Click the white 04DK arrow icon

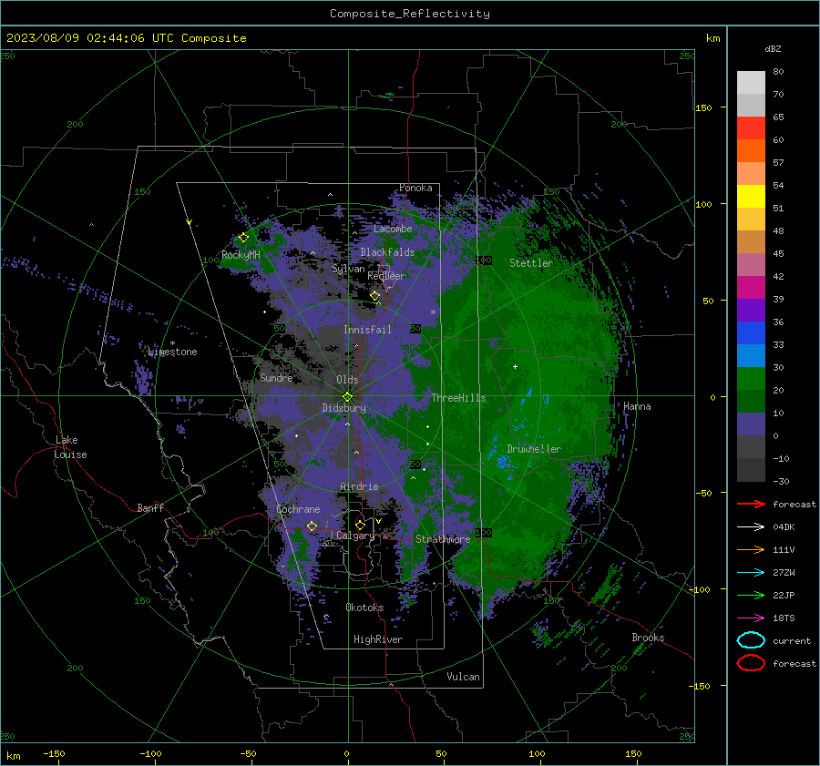tap(751, 527)
